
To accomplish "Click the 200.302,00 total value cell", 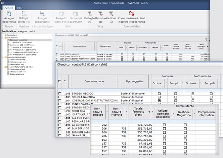I will (145, 140).
